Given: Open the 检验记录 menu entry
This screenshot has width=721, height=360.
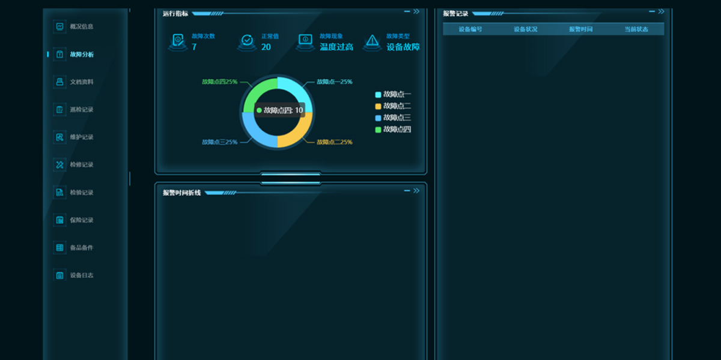Looking at the screenshot, I should [x=81, y=193].
